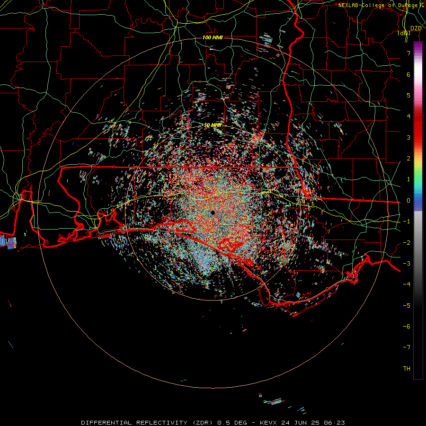
Task: Click the '[dB]' units label
Action: (x=404, y=33)
